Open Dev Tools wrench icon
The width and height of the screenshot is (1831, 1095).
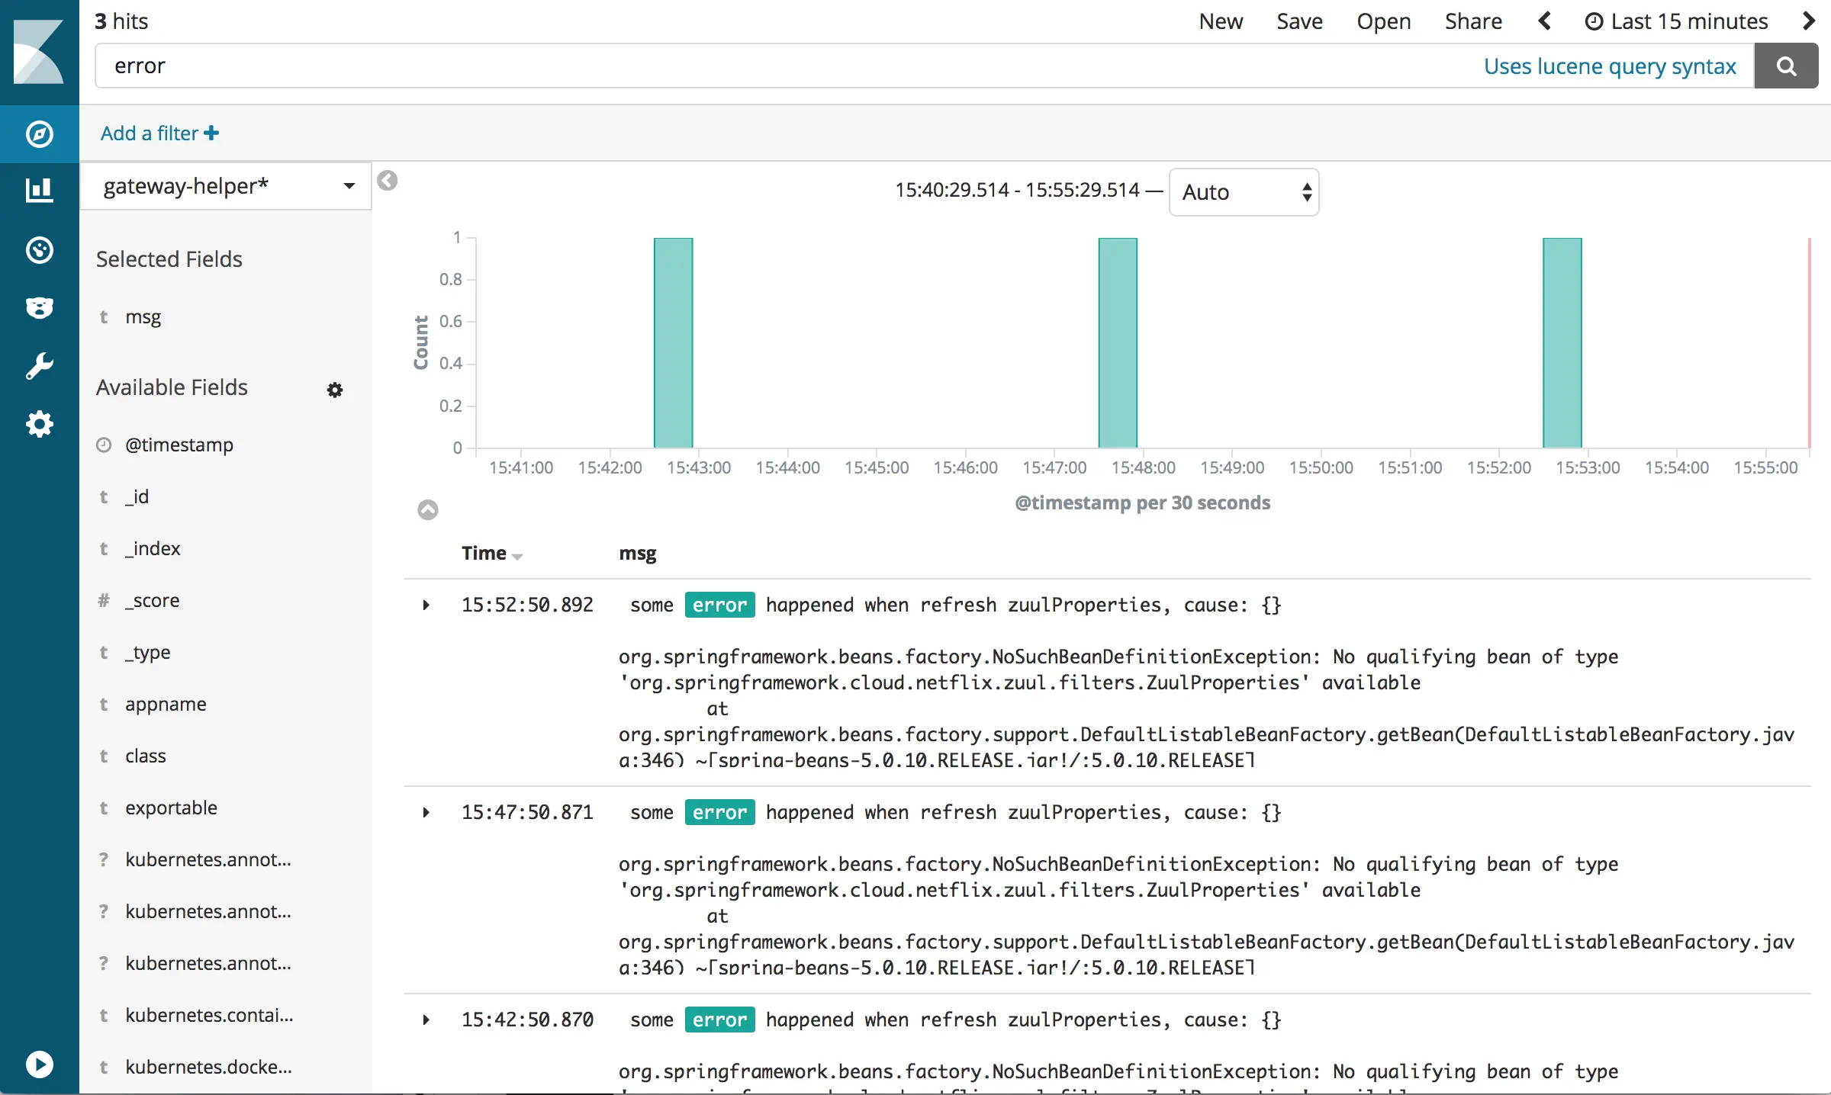click(39, 366)
